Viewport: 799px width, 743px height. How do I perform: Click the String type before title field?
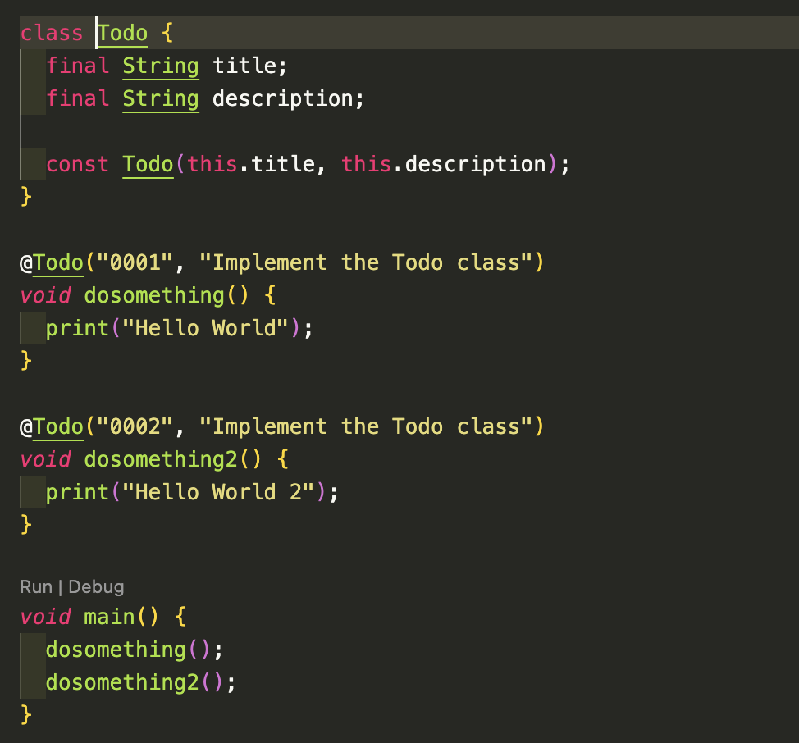161,66
